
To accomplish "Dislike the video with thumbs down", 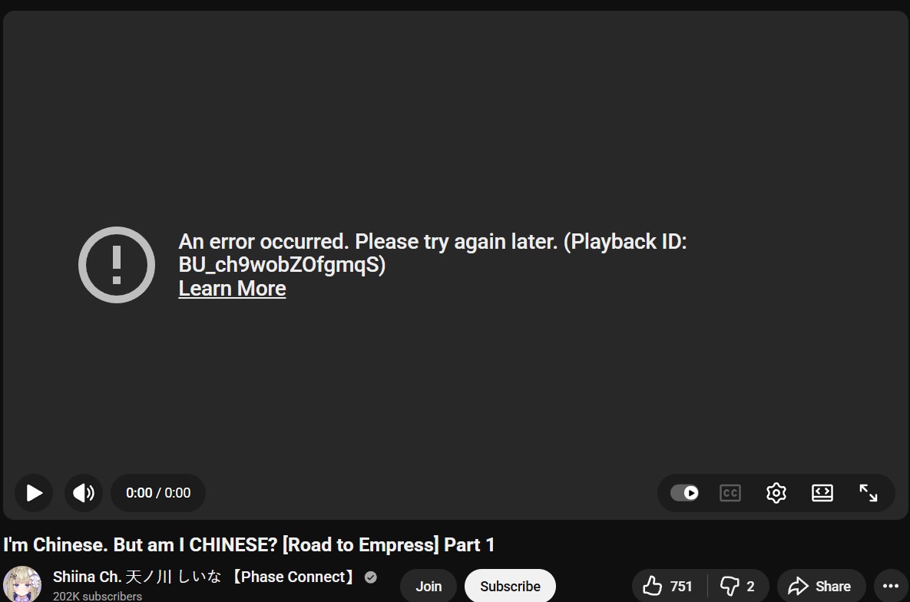I will pos(738,587).
